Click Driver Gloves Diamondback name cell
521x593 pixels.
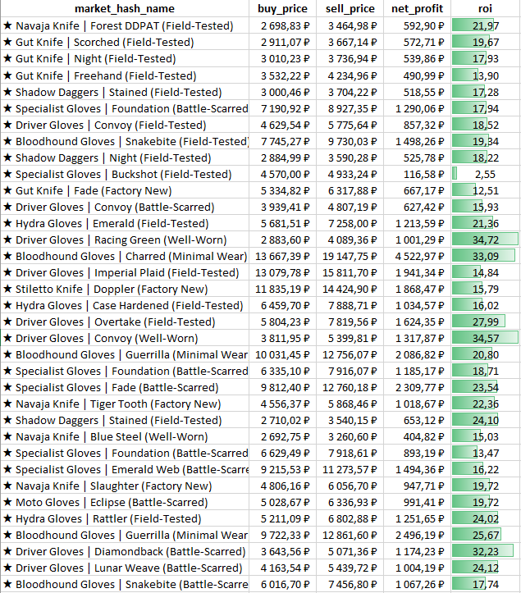(125, 551)
